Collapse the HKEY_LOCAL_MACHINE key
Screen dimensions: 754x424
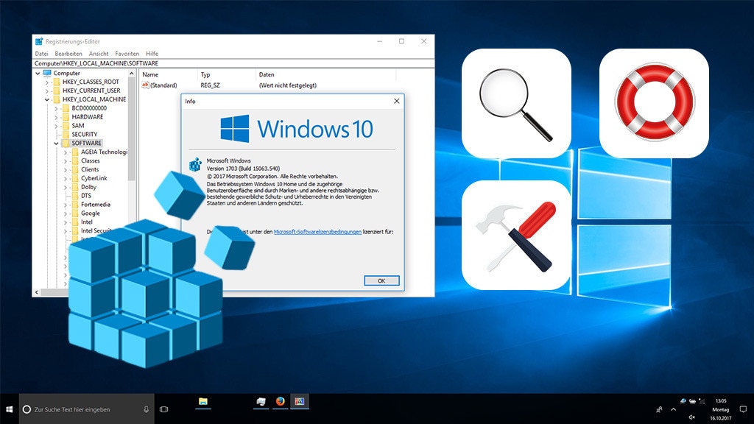tap(46, 99)
